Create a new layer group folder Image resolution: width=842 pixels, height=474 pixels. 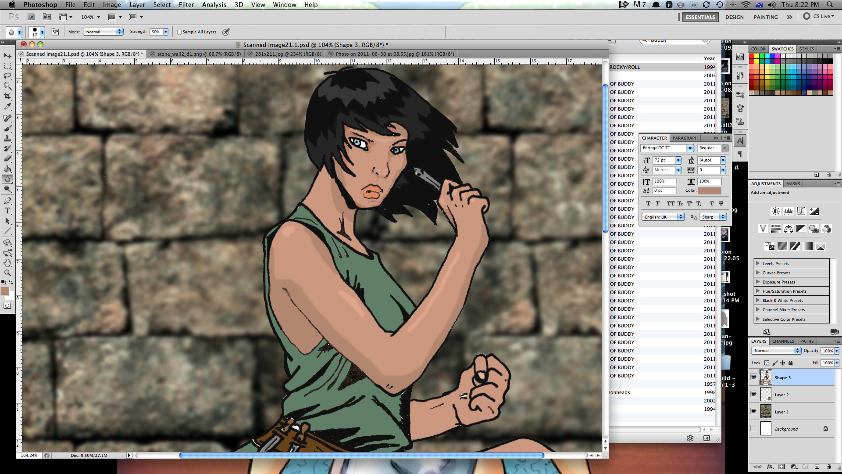[805, 467]
